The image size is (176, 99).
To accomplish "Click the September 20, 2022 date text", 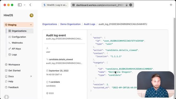I will click(59, 71).
